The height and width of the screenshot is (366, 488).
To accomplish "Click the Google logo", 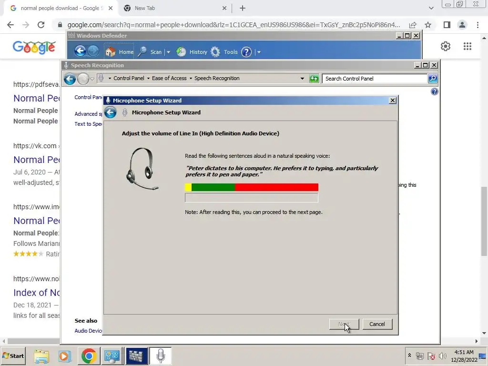I will tap(34, 47).
